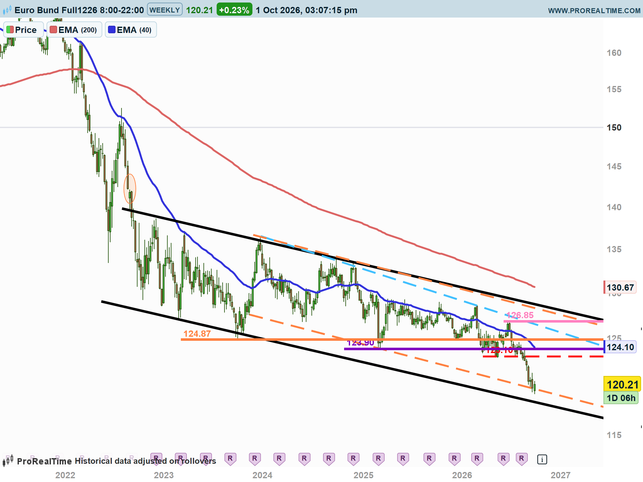The height and width of the screenshot is (482, 643).
Task: Click the 120.21 current price label
Action: pyautogui.click(x=622, y=384)
